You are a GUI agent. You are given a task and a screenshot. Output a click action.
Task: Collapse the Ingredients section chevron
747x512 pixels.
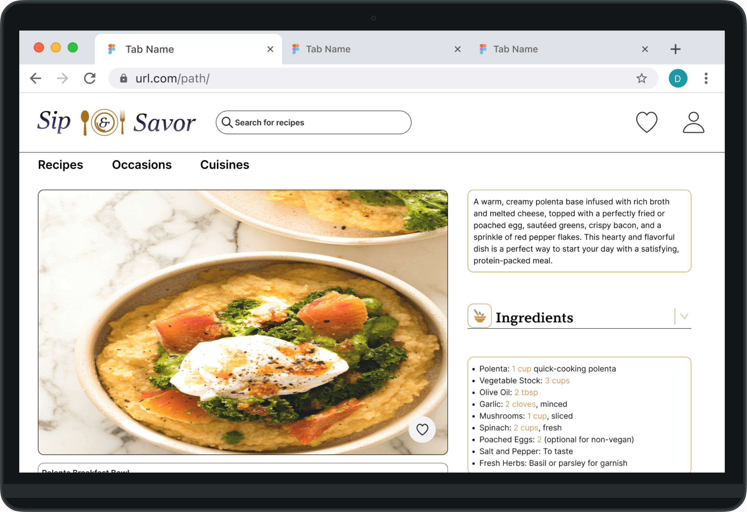(684, 316)
